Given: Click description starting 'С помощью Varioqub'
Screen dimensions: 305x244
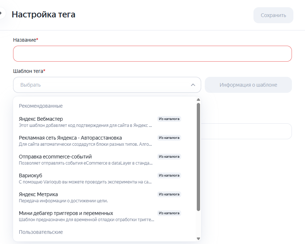Looking at the screenshot, I should click(x=85, y=182).
